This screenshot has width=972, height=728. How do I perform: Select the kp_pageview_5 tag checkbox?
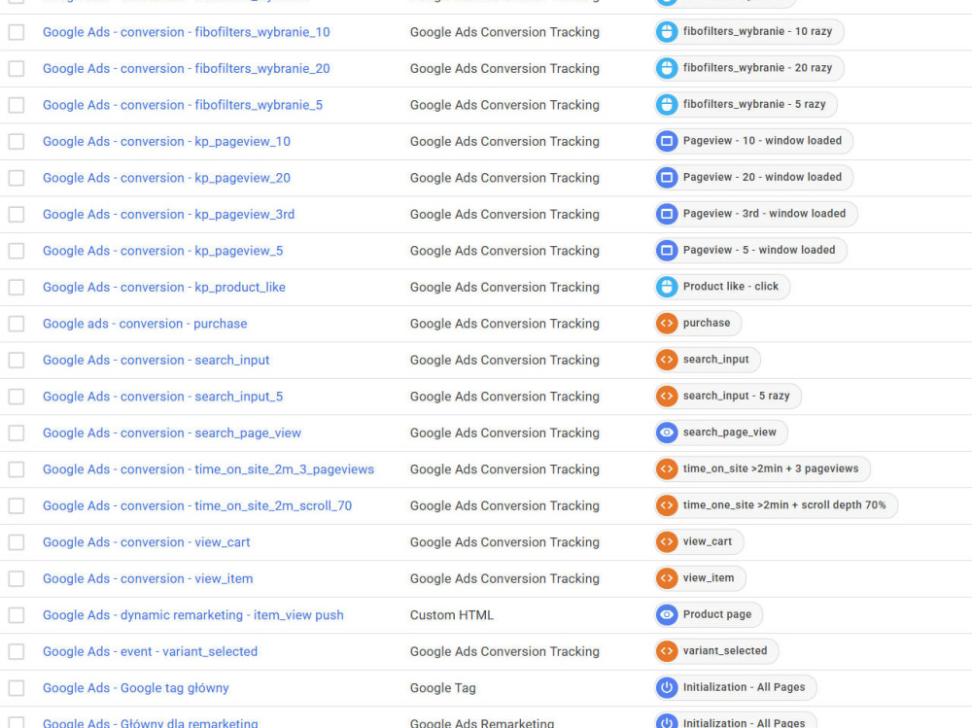point(17,251)
